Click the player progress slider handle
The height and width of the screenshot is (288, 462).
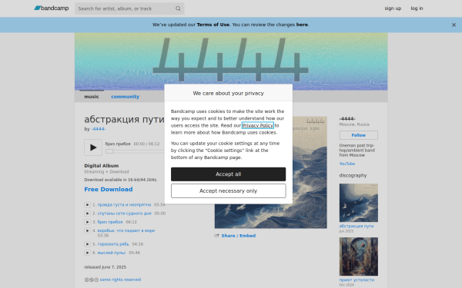(109, 151)
